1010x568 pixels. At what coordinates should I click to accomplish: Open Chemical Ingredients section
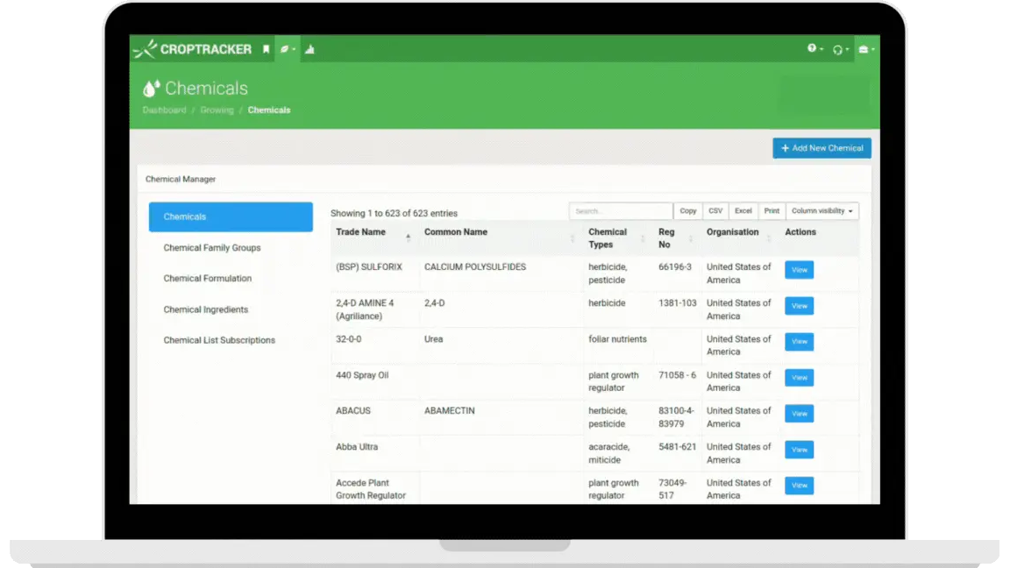(x=205, y=309)
